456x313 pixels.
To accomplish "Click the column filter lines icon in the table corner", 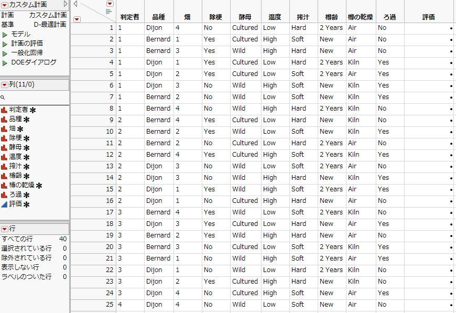I will coord(109,12).
